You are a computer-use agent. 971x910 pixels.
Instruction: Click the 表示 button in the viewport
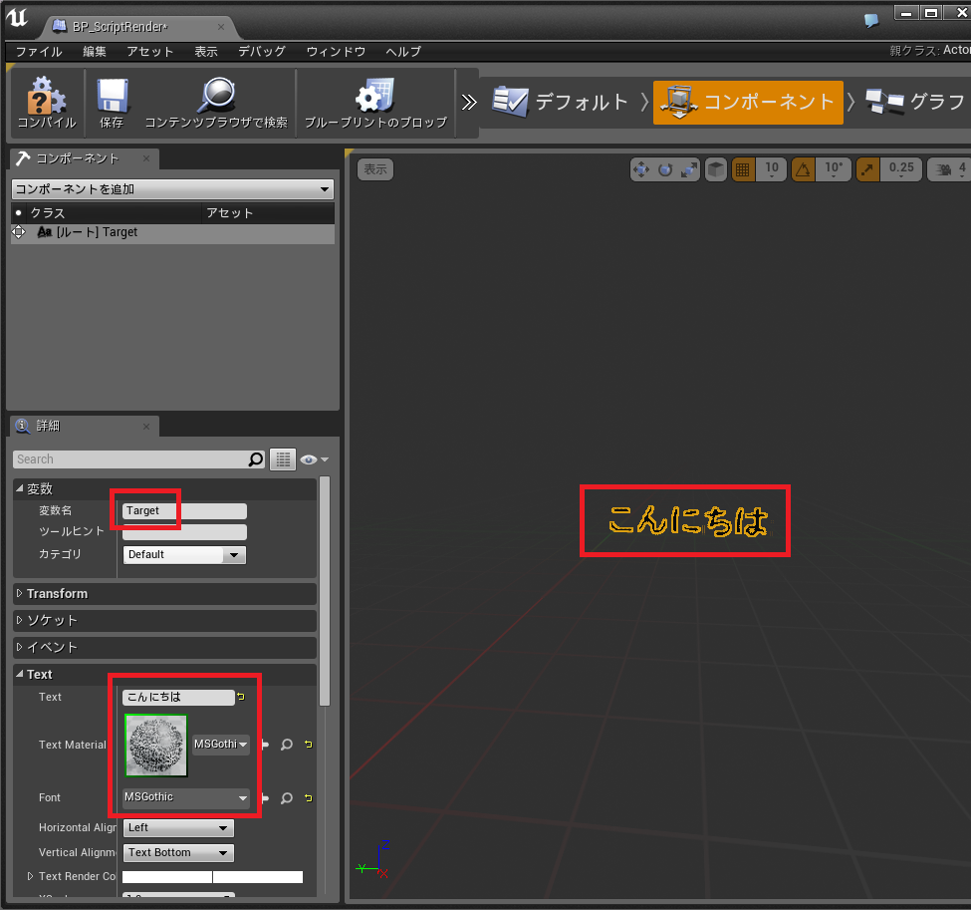374,169
